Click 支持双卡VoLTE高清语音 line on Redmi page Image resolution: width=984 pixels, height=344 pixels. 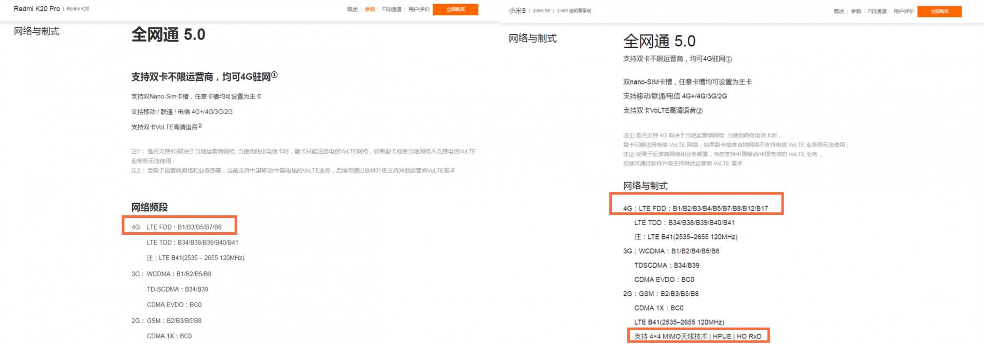(x=167, y=127)
